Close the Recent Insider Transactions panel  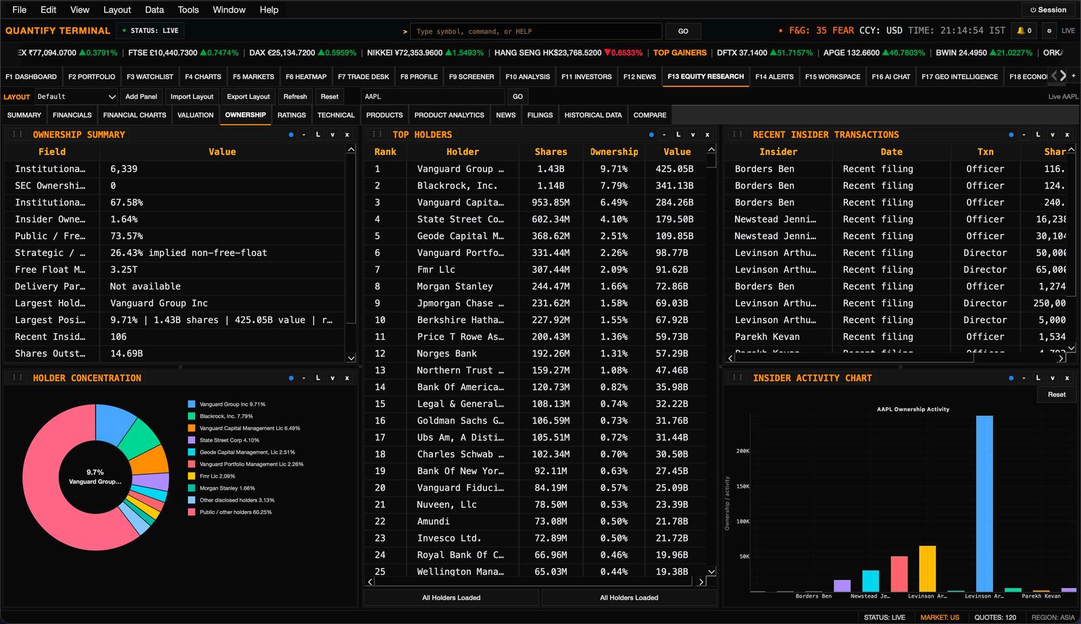[x=1067, y=134]
